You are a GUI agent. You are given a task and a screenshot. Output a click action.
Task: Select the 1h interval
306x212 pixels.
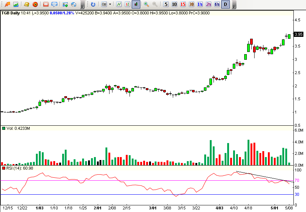[x=200, y=4]
